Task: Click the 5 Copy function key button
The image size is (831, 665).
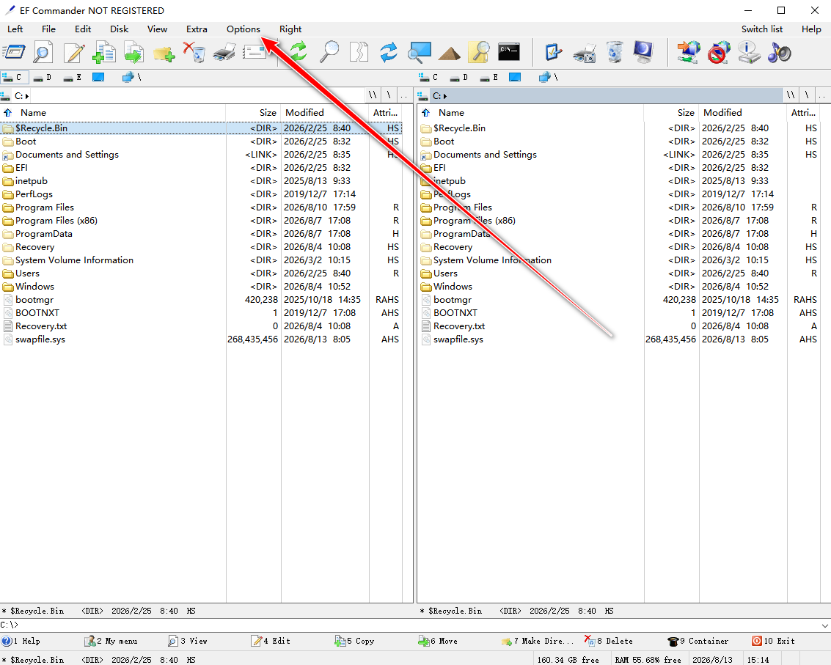Action: tap(354, 641)
